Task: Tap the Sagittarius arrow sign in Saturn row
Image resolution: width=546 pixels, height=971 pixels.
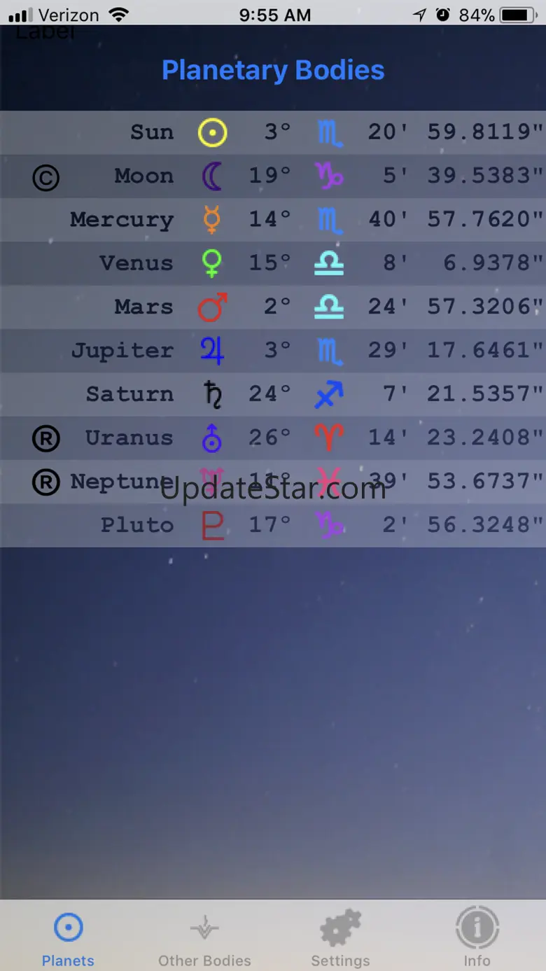Action: coord(329,394)
